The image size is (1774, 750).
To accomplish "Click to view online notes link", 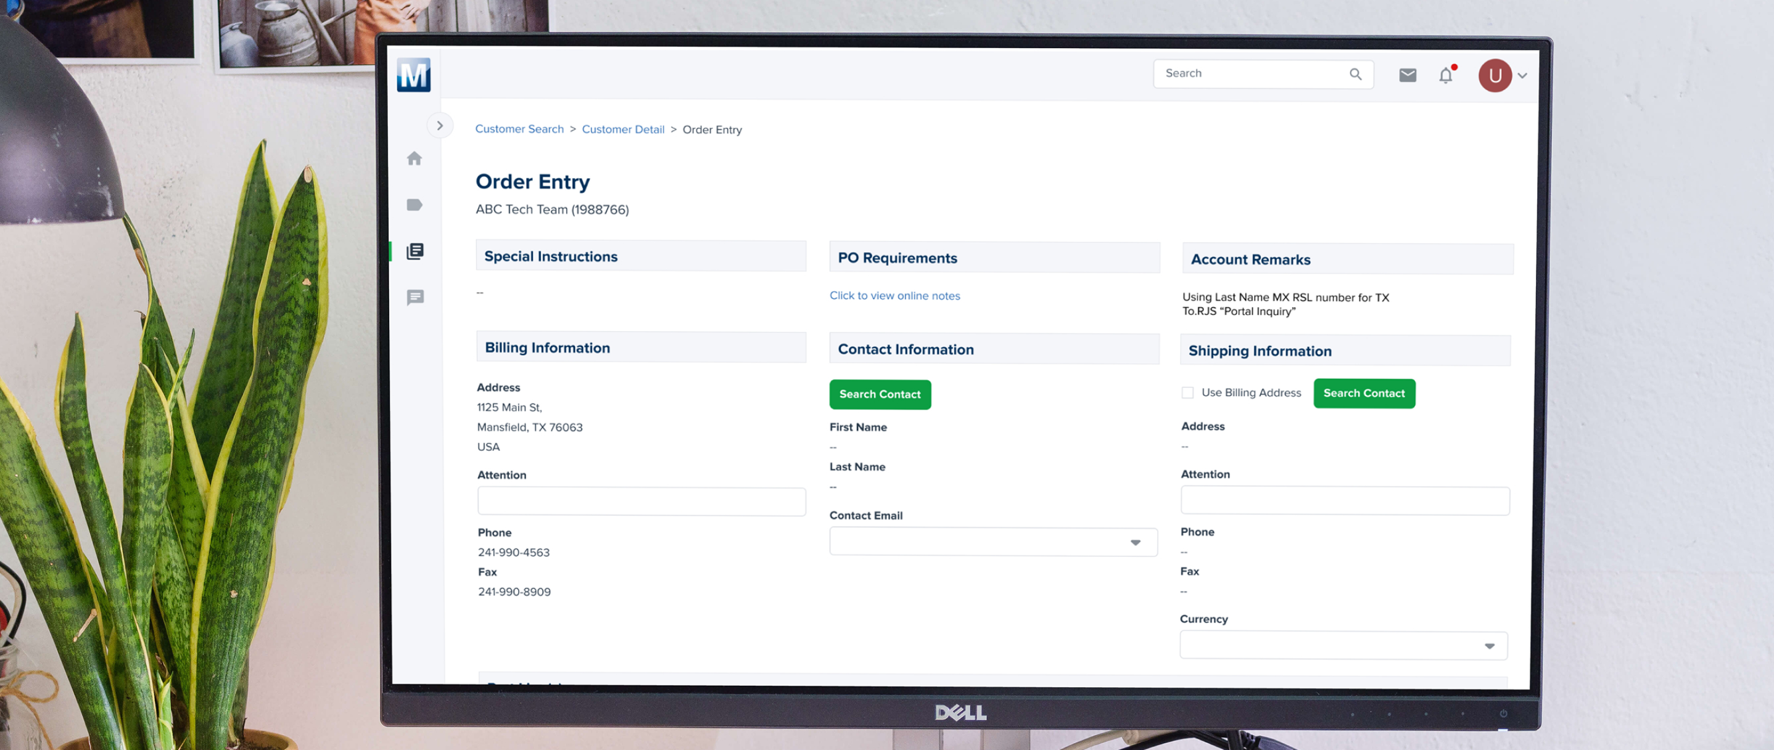I will click(x=894, y=295).
